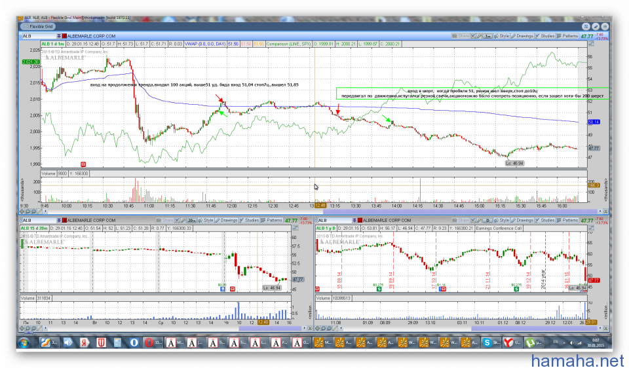Open Studies menu of the top 1m chart
Image resolution: width=629 pixels, height=368 pixels.
[544, 36]
